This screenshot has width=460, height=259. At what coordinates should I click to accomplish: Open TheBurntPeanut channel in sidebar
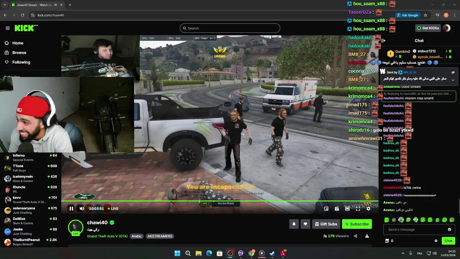(31, 242)
